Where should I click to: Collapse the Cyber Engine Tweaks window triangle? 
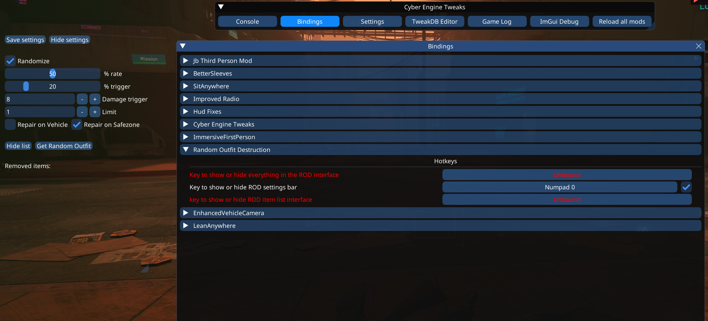coord(221,7)
